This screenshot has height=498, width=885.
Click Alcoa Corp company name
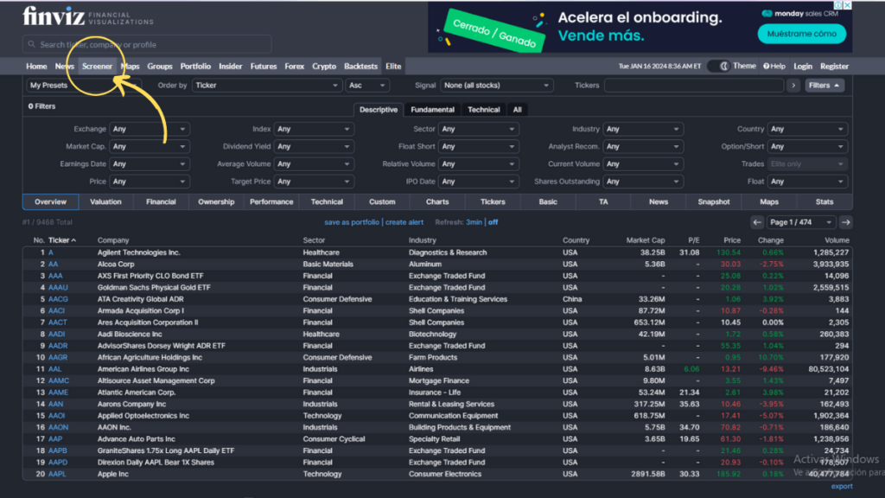point(116,265)
